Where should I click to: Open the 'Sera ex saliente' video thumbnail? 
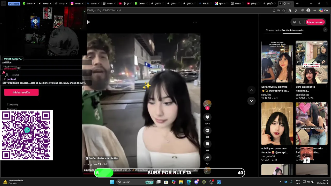(x=312, y=62)
